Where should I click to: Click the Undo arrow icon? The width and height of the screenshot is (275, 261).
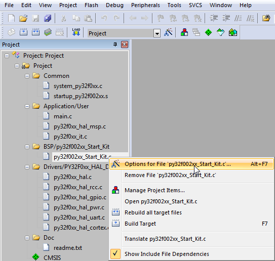(x=104, y=18)
